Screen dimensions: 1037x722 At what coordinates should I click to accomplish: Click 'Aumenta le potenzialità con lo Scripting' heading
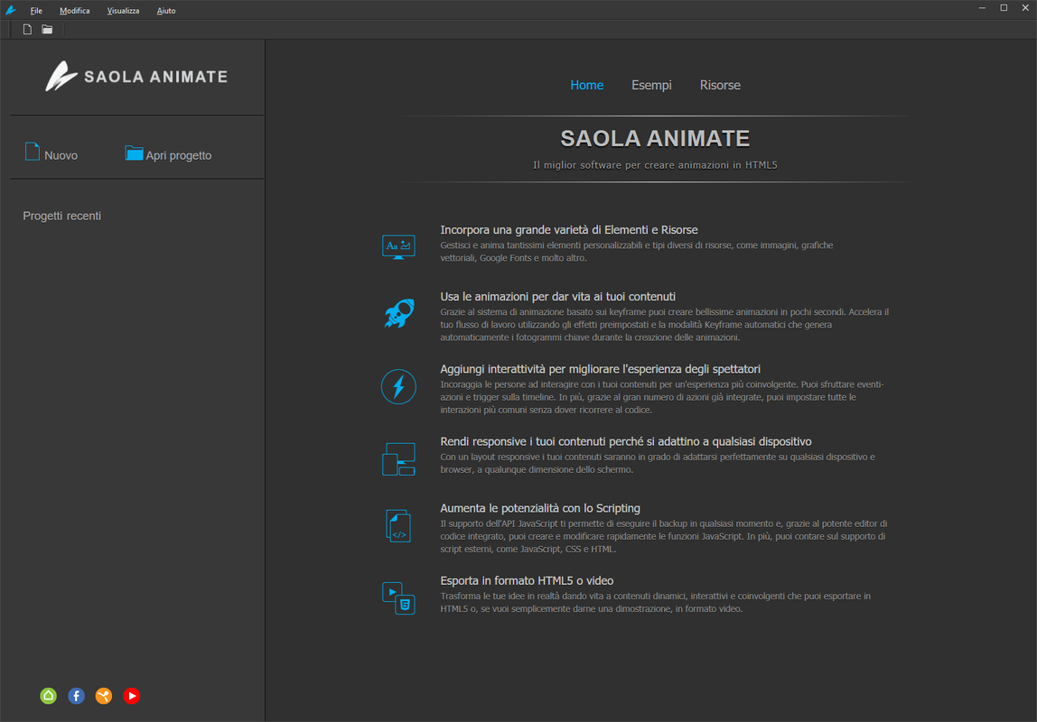tap(539, 509)
